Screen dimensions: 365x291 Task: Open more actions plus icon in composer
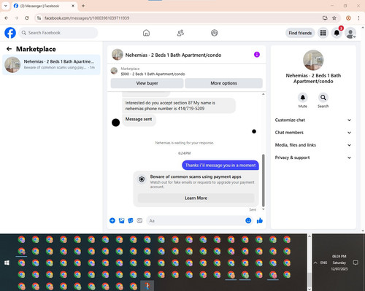tap(112, 220)
